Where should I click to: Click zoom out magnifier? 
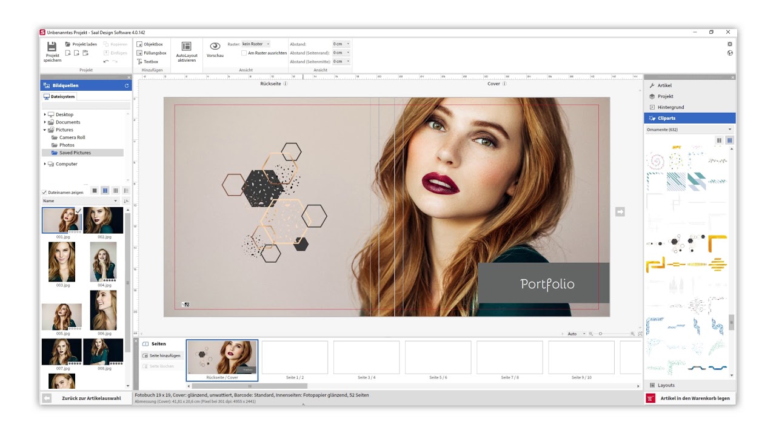[591, 334]
